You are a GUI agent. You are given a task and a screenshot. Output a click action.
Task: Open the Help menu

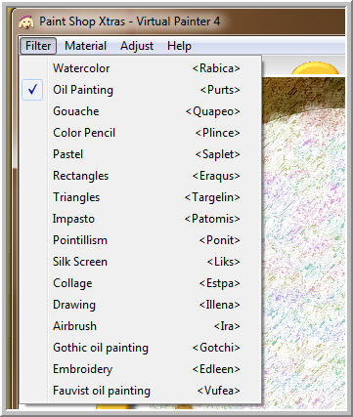[x=179, y=46]
